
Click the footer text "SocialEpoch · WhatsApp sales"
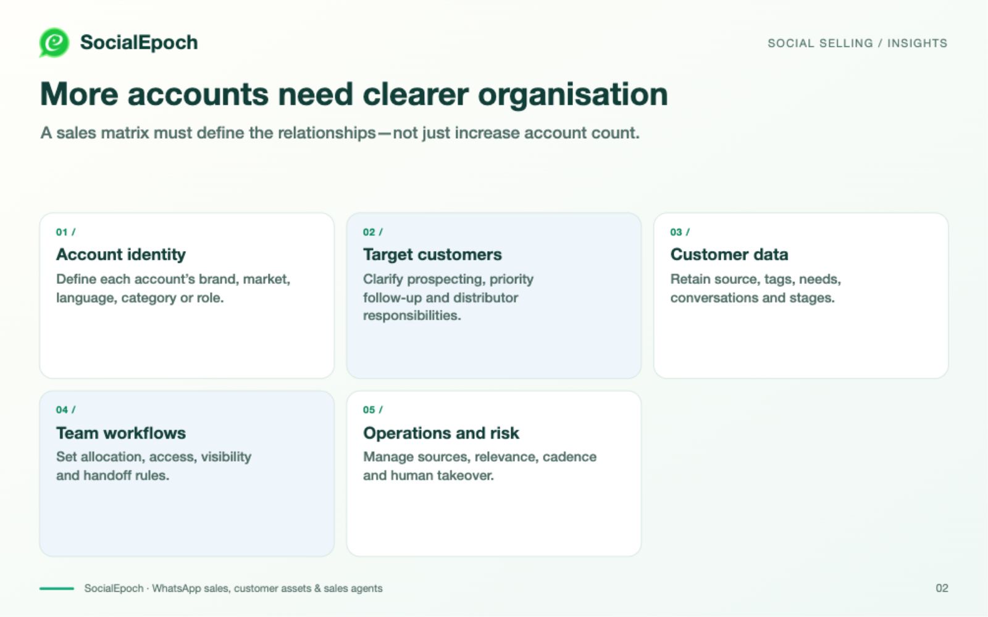pos(233,589)
